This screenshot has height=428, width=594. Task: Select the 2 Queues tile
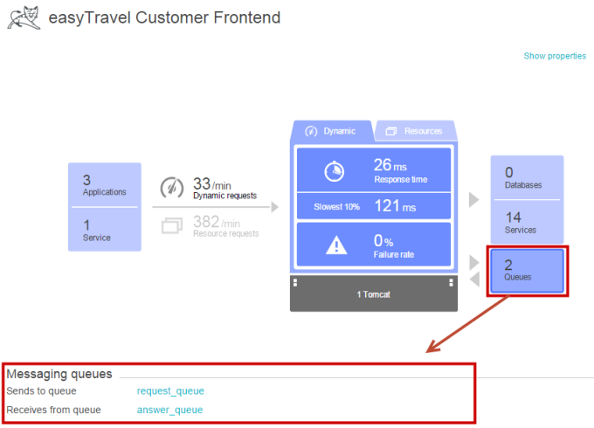click(527, 271)
